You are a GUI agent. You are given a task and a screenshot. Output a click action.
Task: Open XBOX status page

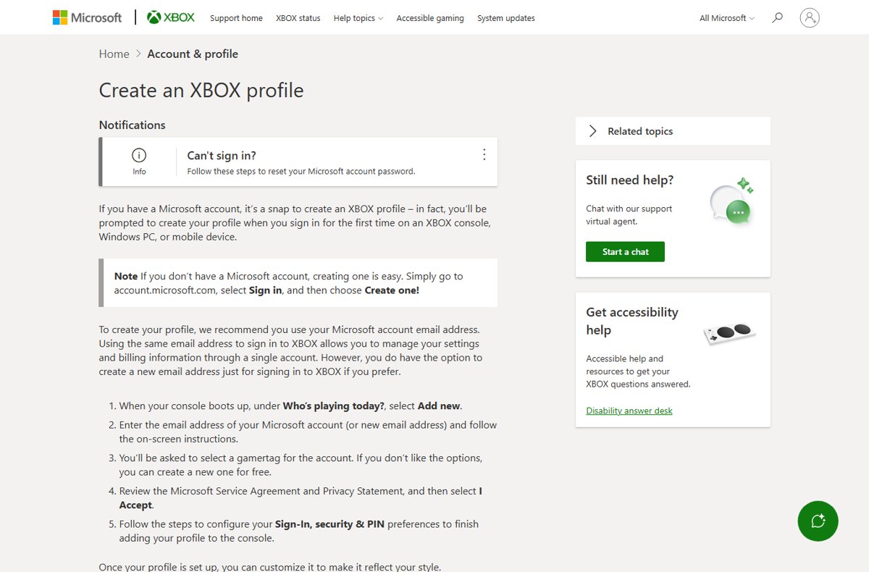click(x=298, y=18)
